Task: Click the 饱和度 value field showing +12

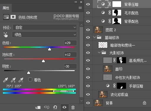Action: pos(70,55)
